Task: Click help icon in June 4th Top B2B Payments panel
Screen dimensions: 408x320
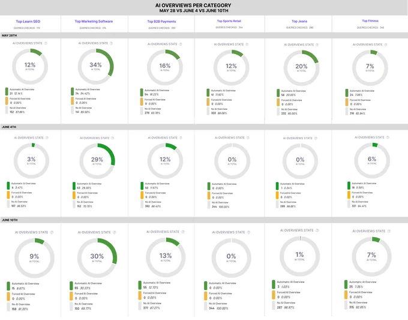Action: [x=181, y=137]
